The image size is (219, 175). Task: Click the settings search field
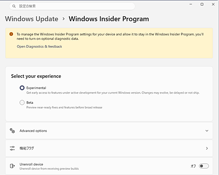(x=72, y=6)
